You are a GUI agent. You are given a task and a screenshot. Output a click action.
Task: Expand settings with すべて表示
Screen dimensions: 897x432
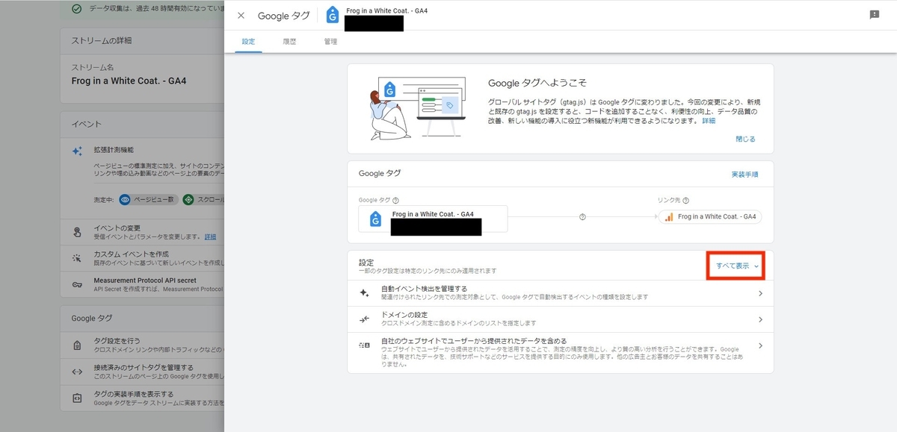click(738, 266)
